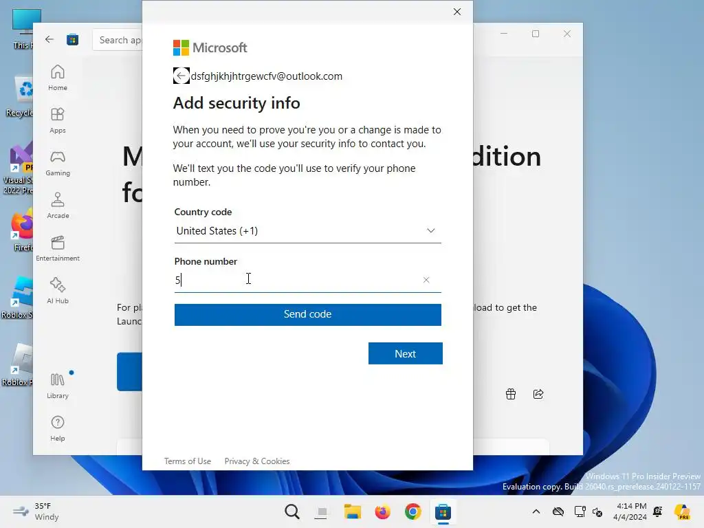Image resolution: width=704 pixels, height=528 pixels.
Task: Click the Country code label
Action: 203,212
